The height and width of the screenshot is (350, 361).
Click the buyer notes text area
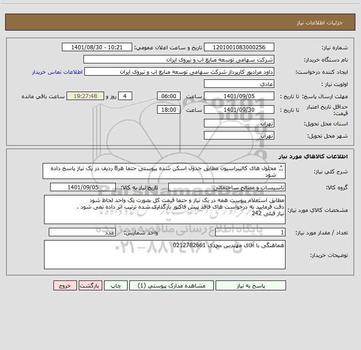tap(165, 255)
